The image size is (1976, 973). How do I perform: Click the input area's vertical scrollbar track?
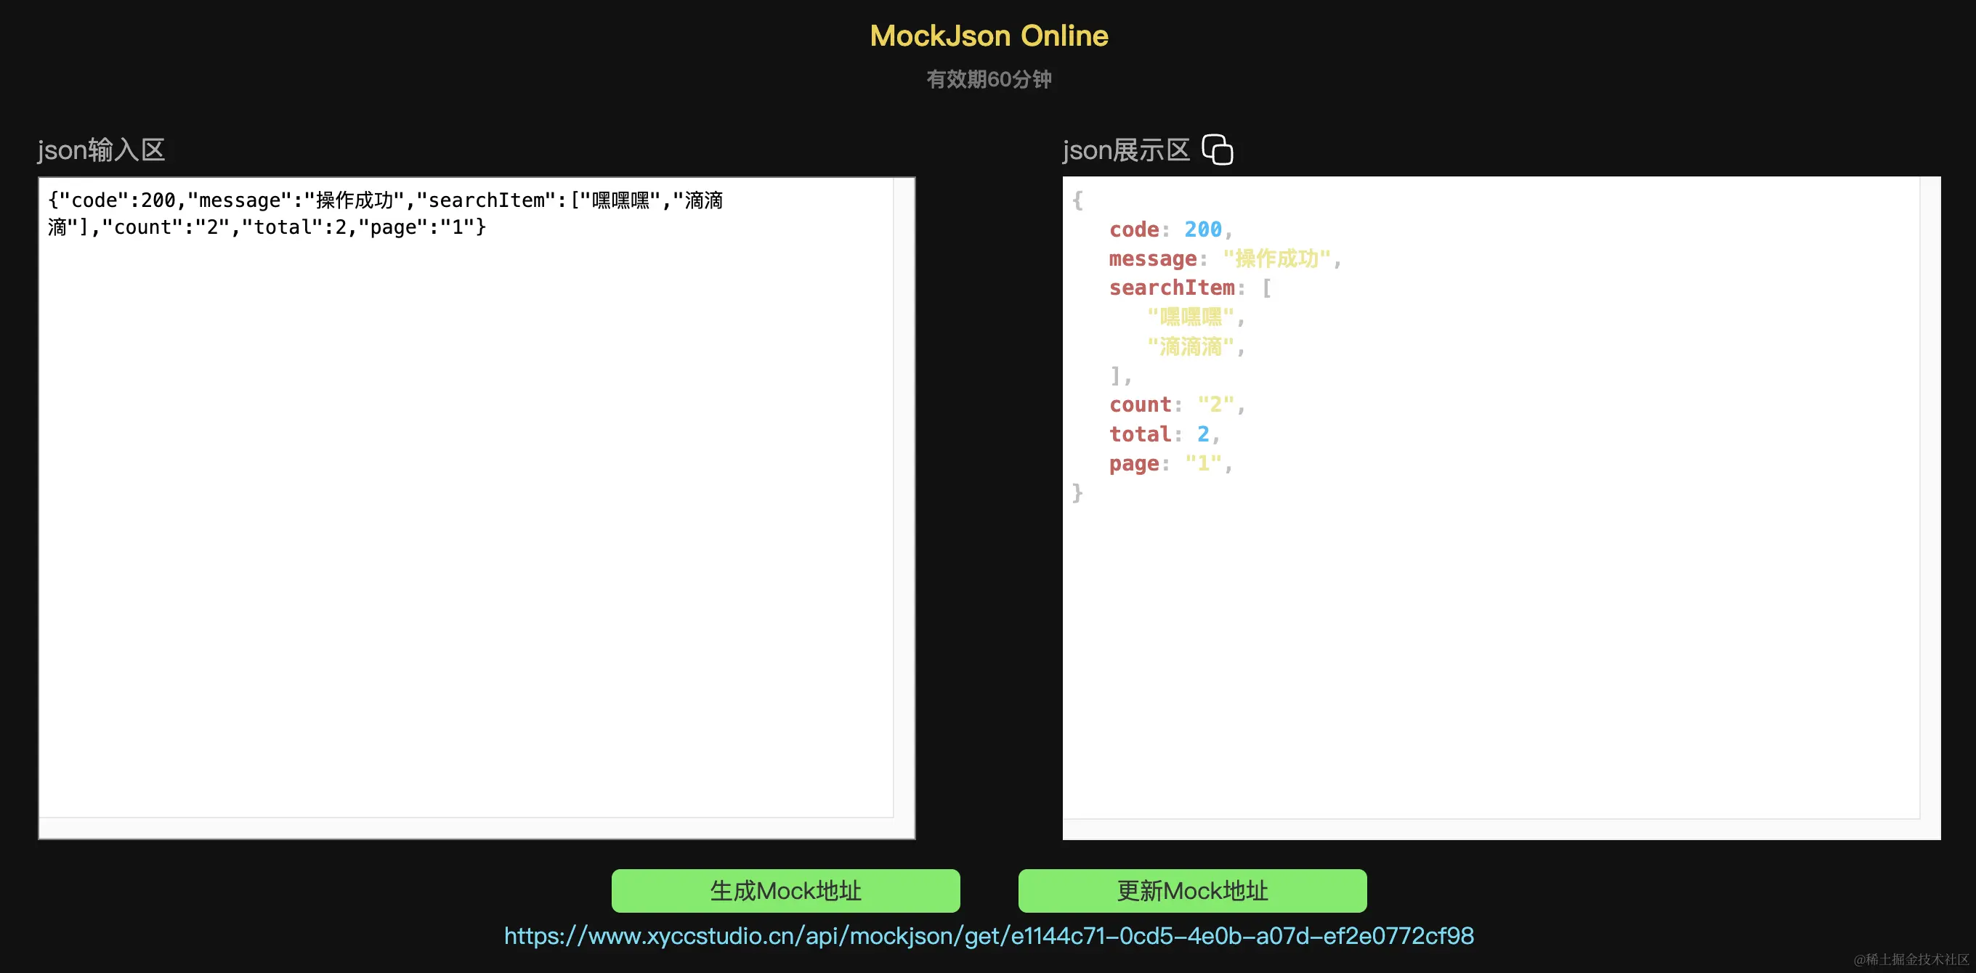click(904, 498)
